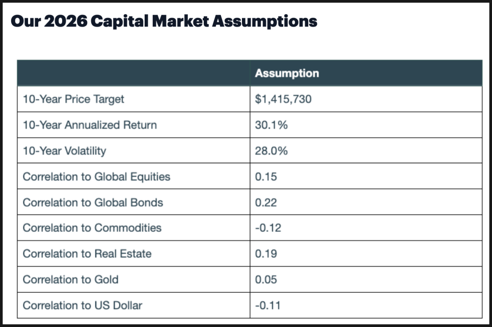This screenshot has width=492, height=327.
Task: Select the 0.05 correlation value
Action: click(266, 280)
